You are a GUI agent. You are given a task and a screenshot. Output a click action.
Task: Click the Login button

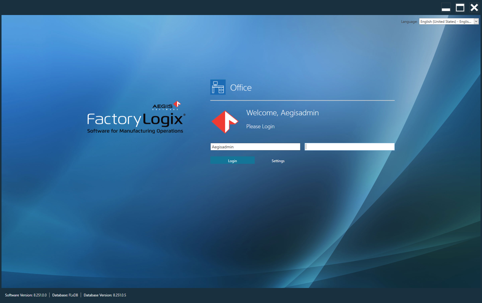[x=232, y=160]
